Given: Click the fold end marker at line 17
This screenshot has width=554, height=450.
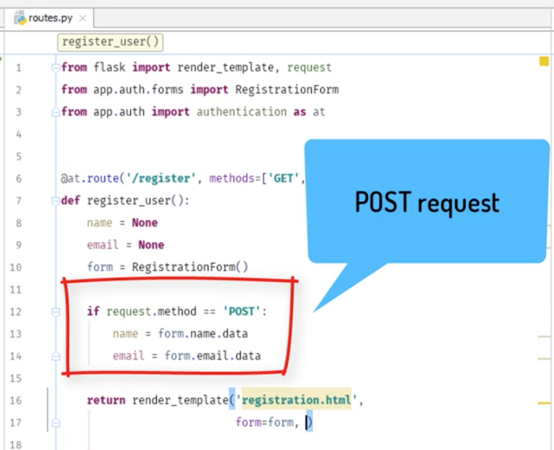Looking at the screenshot, I should (56, 422).
